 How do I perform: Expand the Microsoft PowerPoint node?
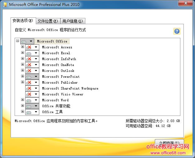(22, 76)
